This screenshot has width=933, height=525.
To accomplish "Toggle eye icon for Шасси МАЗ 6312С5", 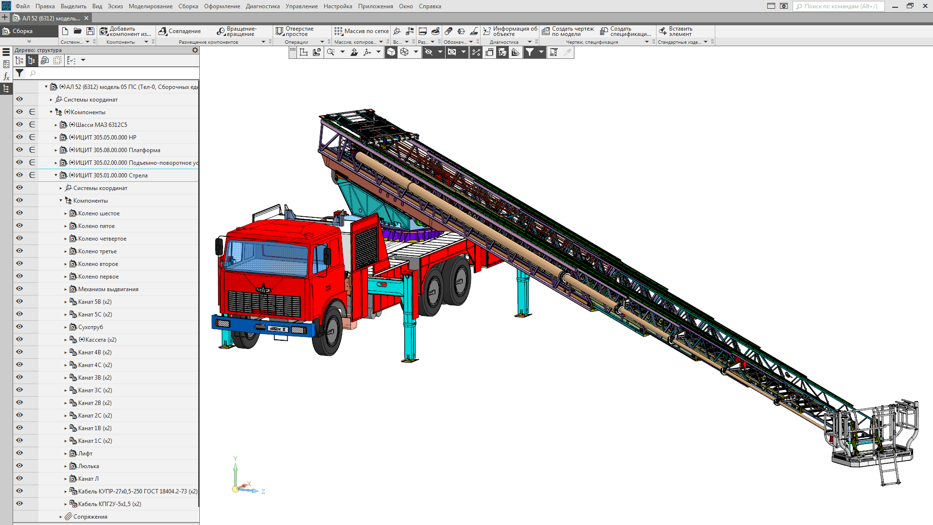I will [x=19, y=124].
